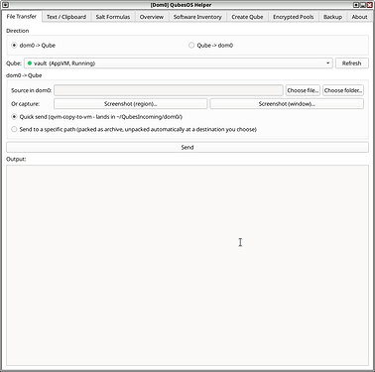
Task: Open the Software Inventory tab
Action: (x=197, y=17)
